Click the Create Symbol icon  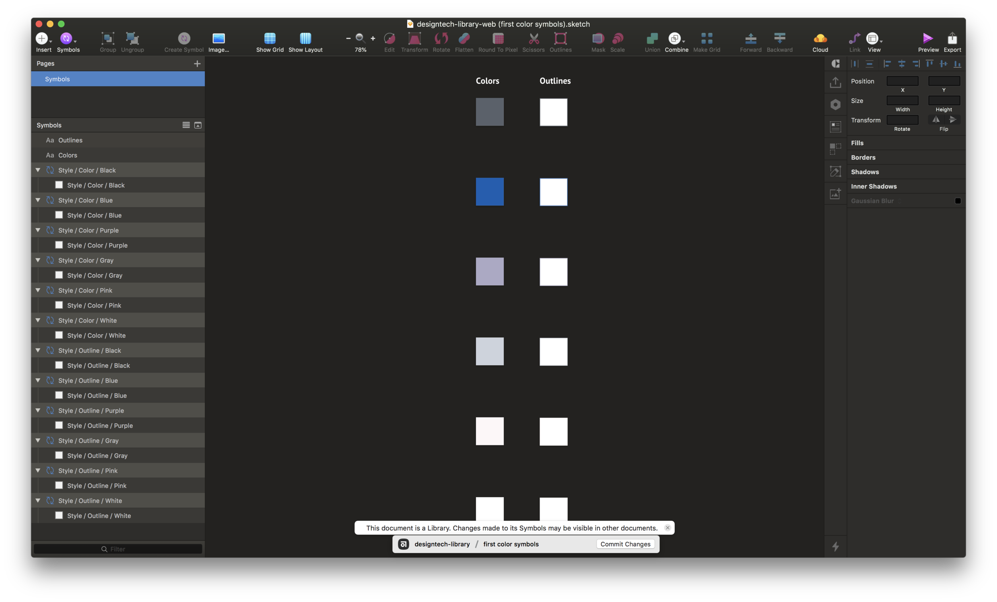coord(184,38)
